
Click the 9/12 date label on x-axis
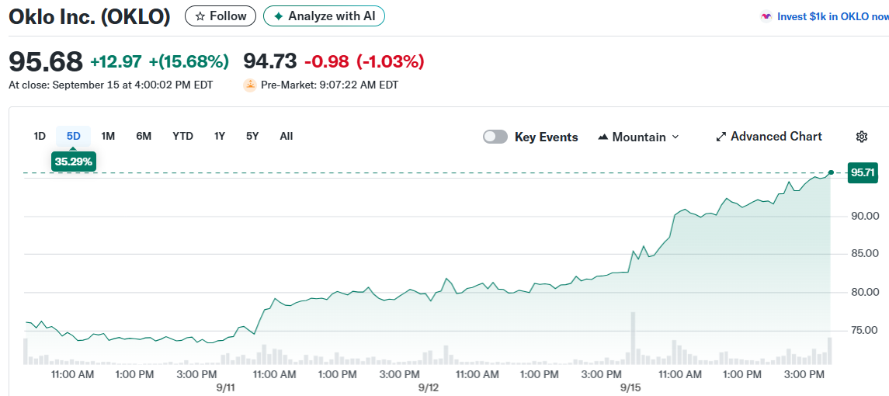tap(429, 387)
